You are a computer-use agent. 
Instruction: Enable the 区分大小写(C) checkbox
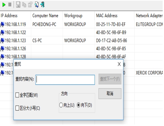pos(17,108)
